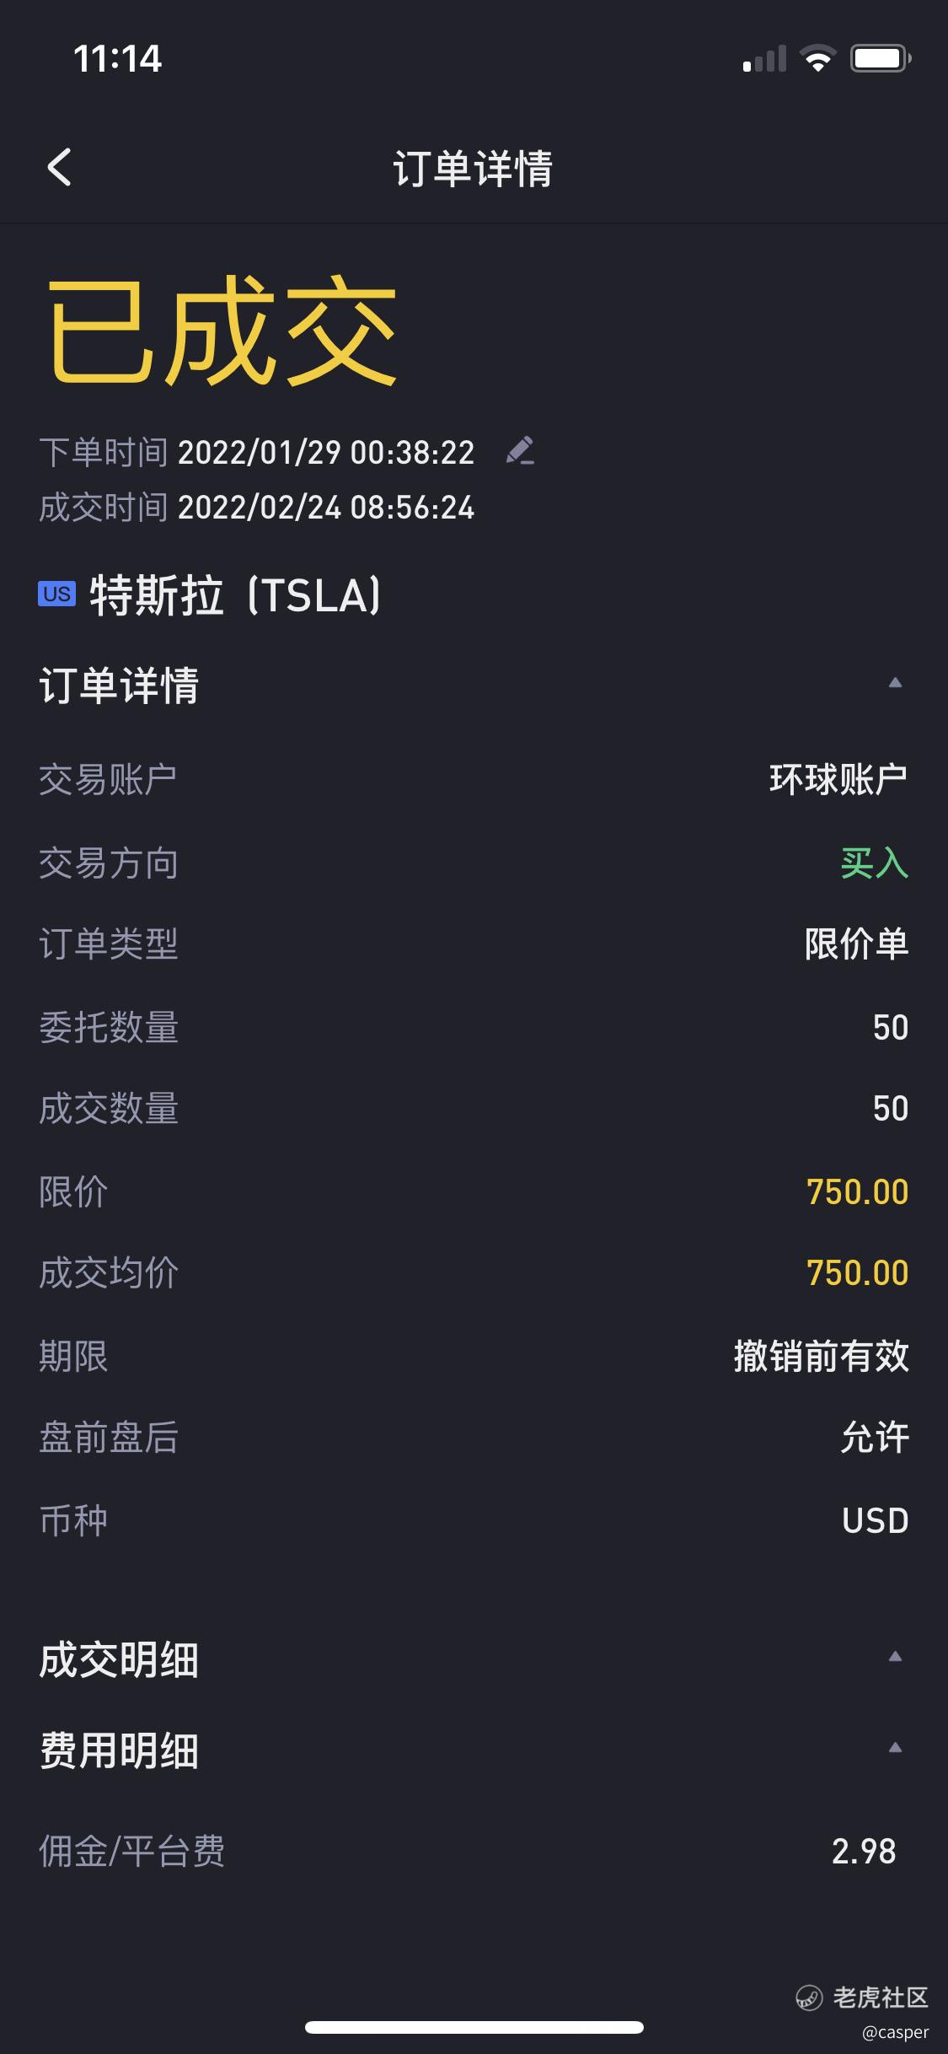Tap the home indicator bar
This screenshot has width=948, height=2054.
(x=474, y=2027)
